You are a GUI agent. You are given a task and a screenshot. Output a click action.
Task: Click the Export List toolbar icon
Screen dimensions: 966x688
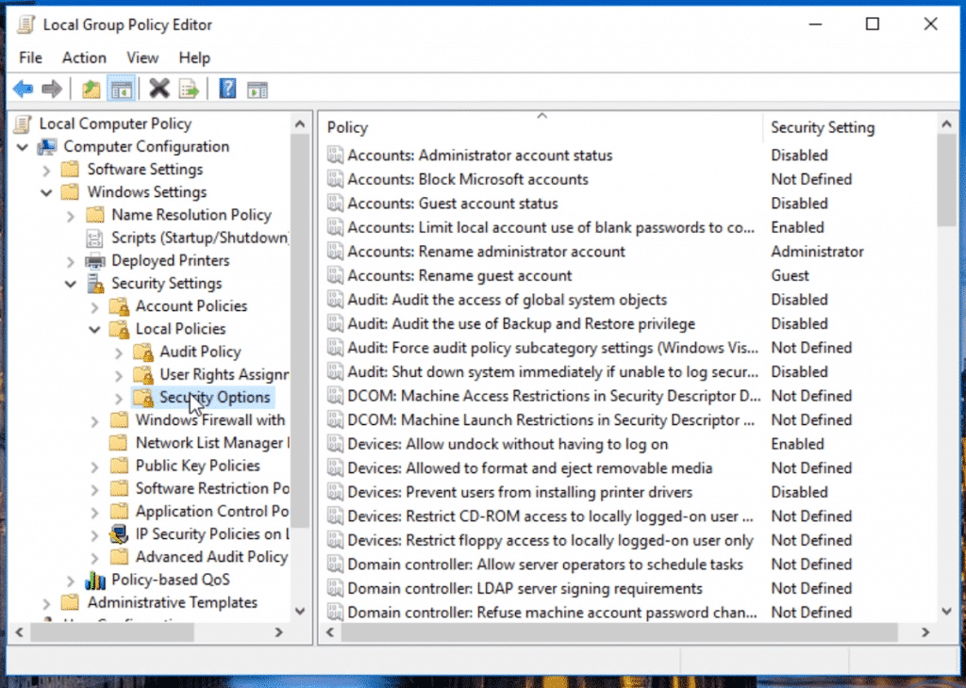tap(189, 90)
